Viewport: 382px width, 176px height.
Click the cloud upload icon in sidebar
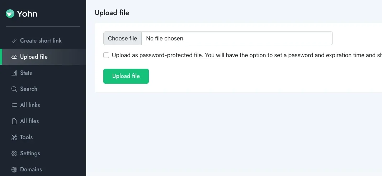[x=14, y=57]
